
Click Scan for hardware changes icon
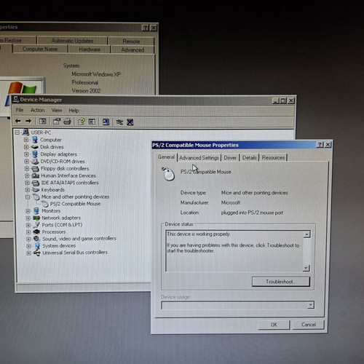(106, 122)
